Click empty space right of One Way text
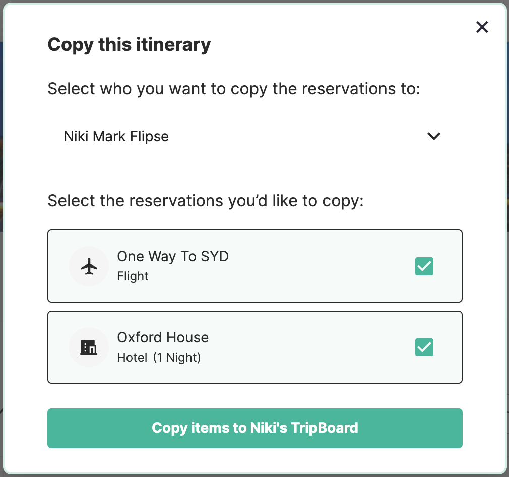 (x=318, y=266)
